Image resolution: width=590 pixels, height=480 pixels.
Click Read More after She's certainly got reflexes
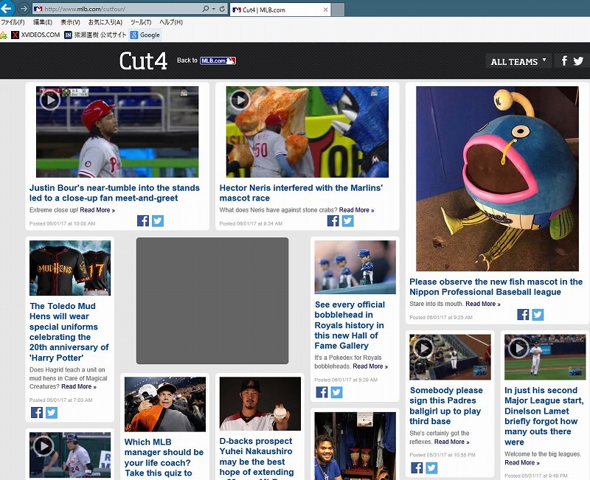(452, 442)
